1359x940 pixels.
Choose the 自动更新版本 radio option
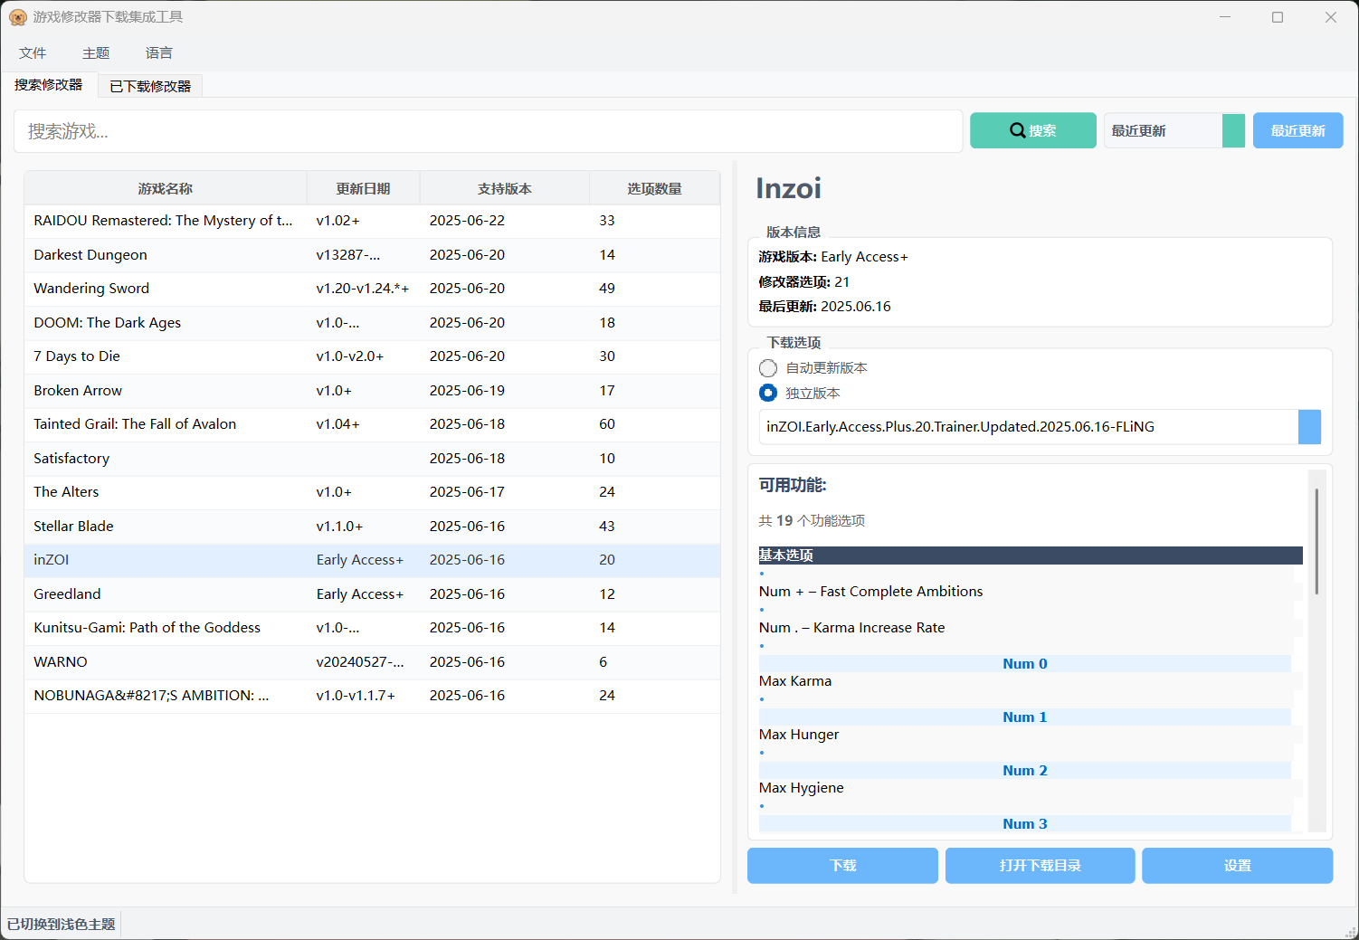(768, 368)
